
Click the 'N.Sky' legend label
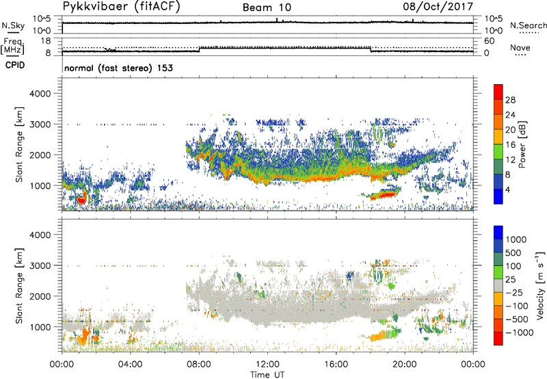pos(13,25)
